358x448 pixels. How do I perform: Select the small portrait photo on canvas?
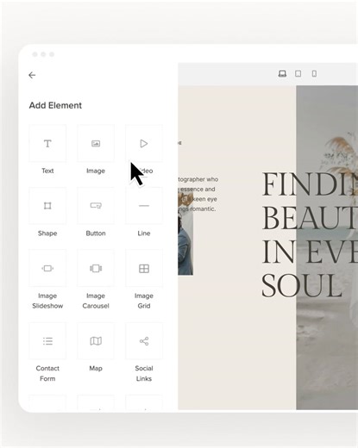tap(185, 234)
